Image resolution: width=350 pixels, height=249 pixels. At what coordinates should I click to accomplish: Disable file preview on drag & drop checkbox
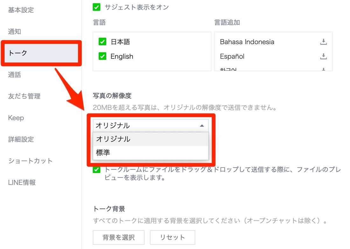[96, 169]
